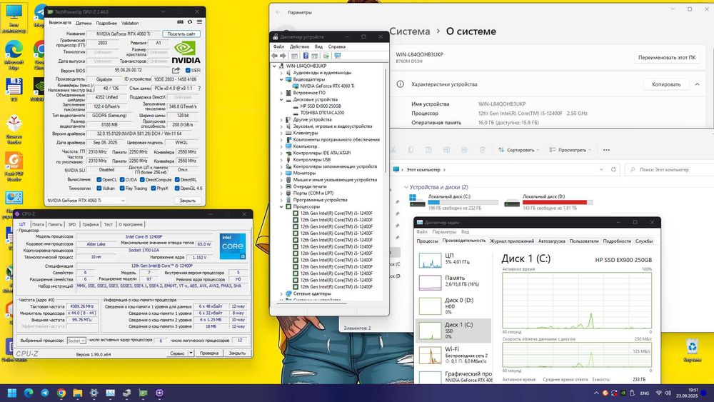Screen dimensions: 714x402
Task: Click the Local Disk (D:) drive icon
Action: pos(512,203)
